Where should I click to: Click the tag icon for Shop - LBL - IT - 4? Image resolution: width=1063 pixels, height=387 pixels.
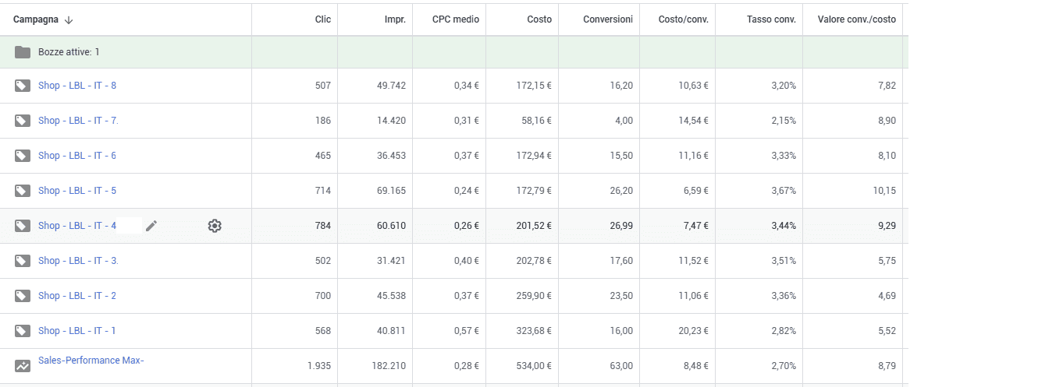(x=23, y=226)
